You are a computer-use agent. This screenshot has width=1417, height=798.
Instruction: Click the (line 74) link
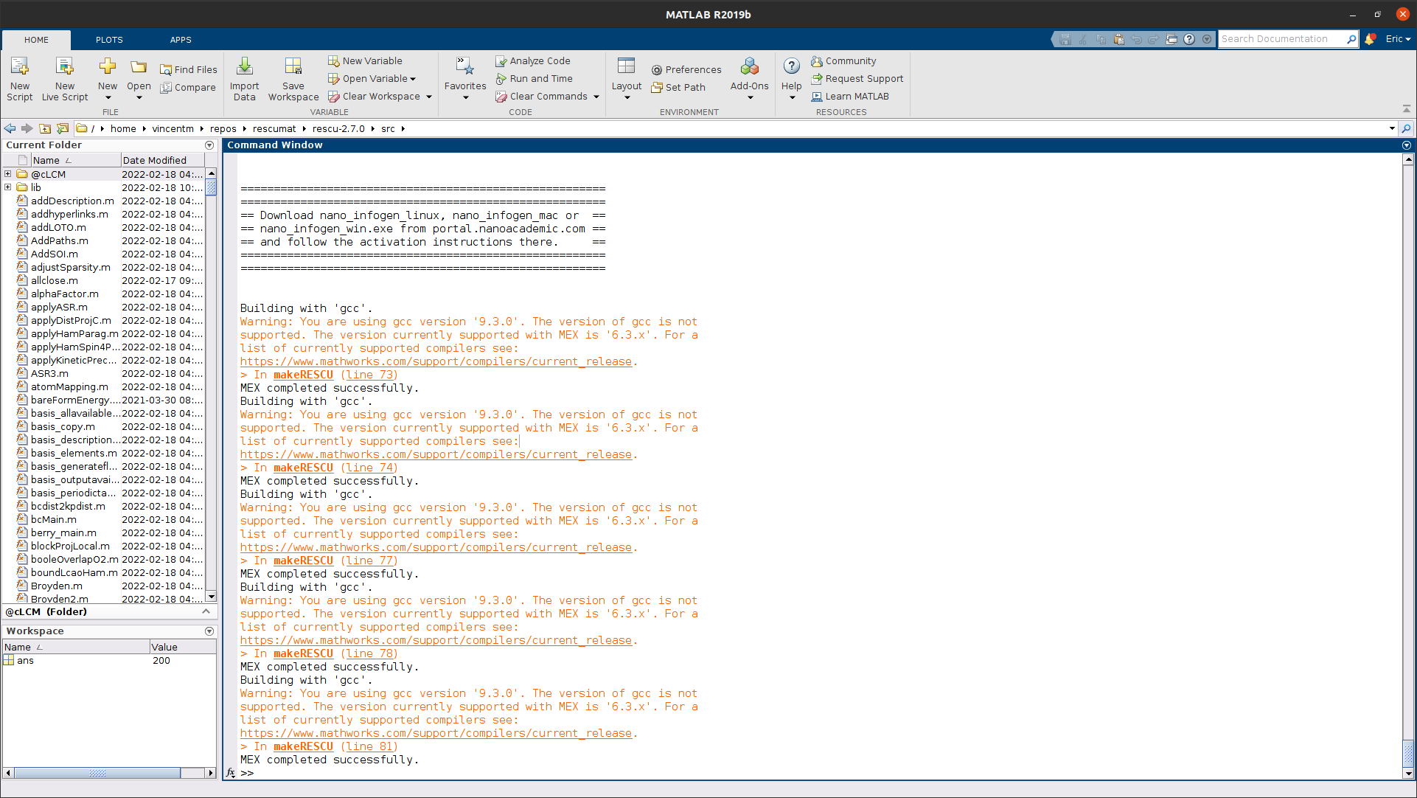tap(369, 468)
